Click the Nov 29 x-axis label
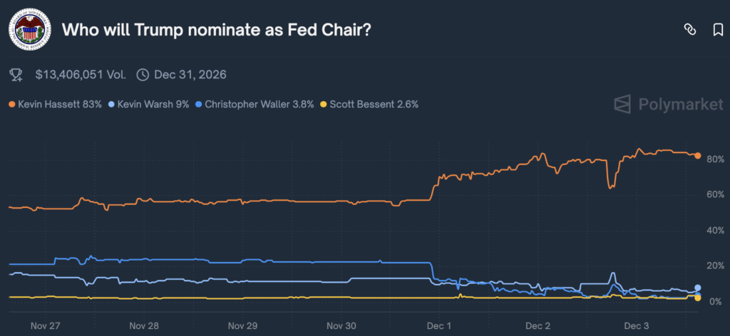This screenshot has height=336, width=730. pyautogui.click(x=242, y=325)
